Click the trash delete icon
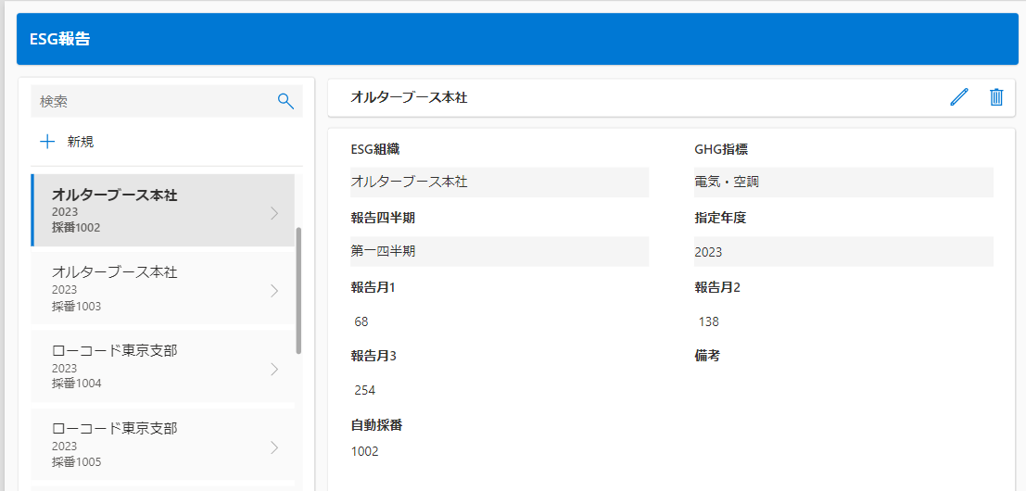The height and width of the screenshot is (491, 1026). (x=996, y=97)
